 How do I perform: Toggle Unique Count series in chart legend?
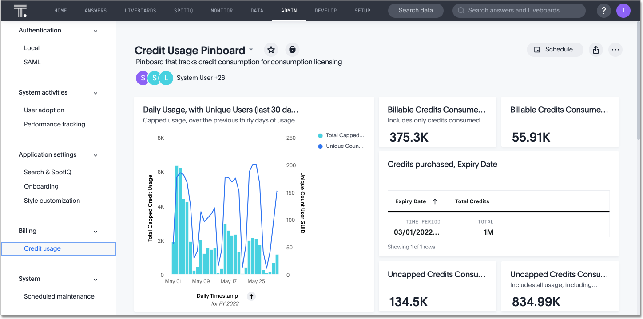[341, 146]
